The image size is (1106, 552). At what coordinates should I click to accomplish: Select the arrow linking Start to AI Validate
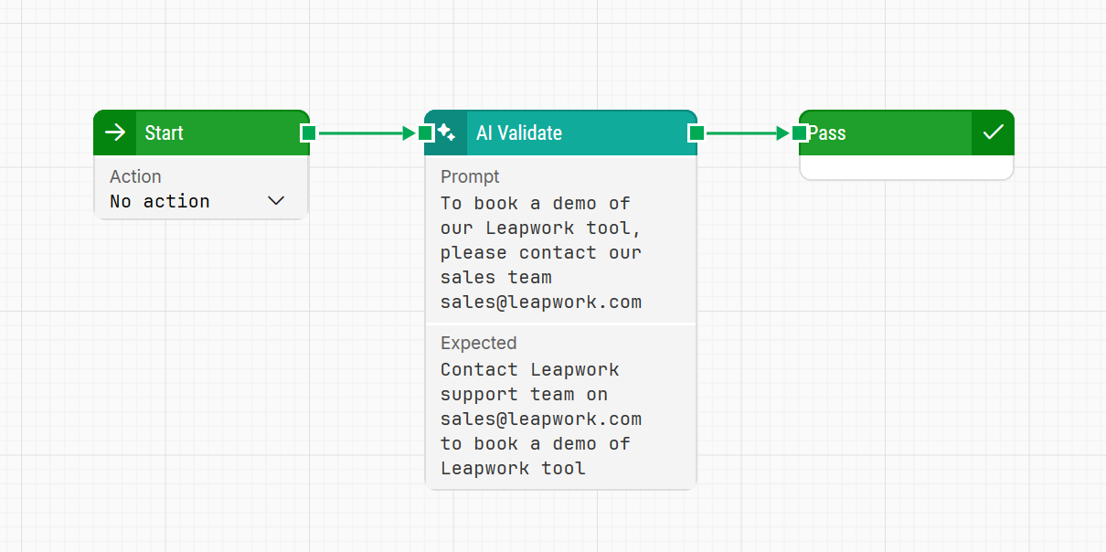tap(366, 133)
